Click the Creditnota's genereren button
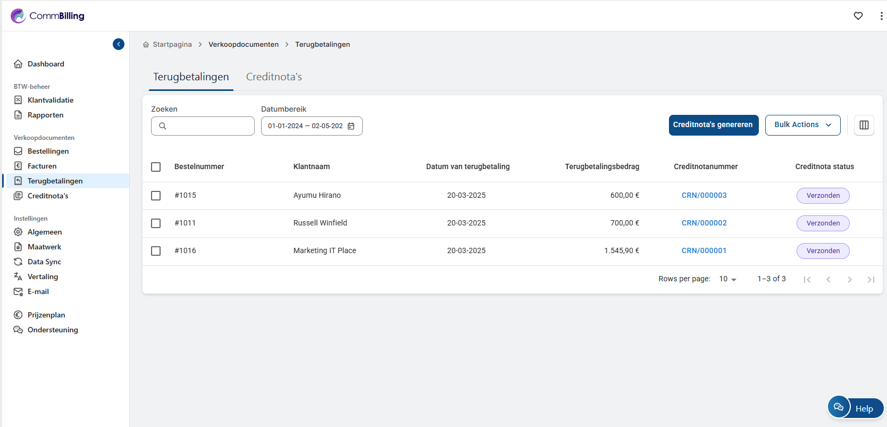Viewport: 887px width, 427px height. pyautogui.click(x=713, y=125)
